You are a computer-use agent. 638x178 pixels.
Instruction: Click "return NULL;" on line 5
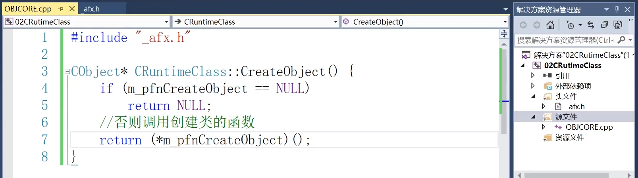170,106
